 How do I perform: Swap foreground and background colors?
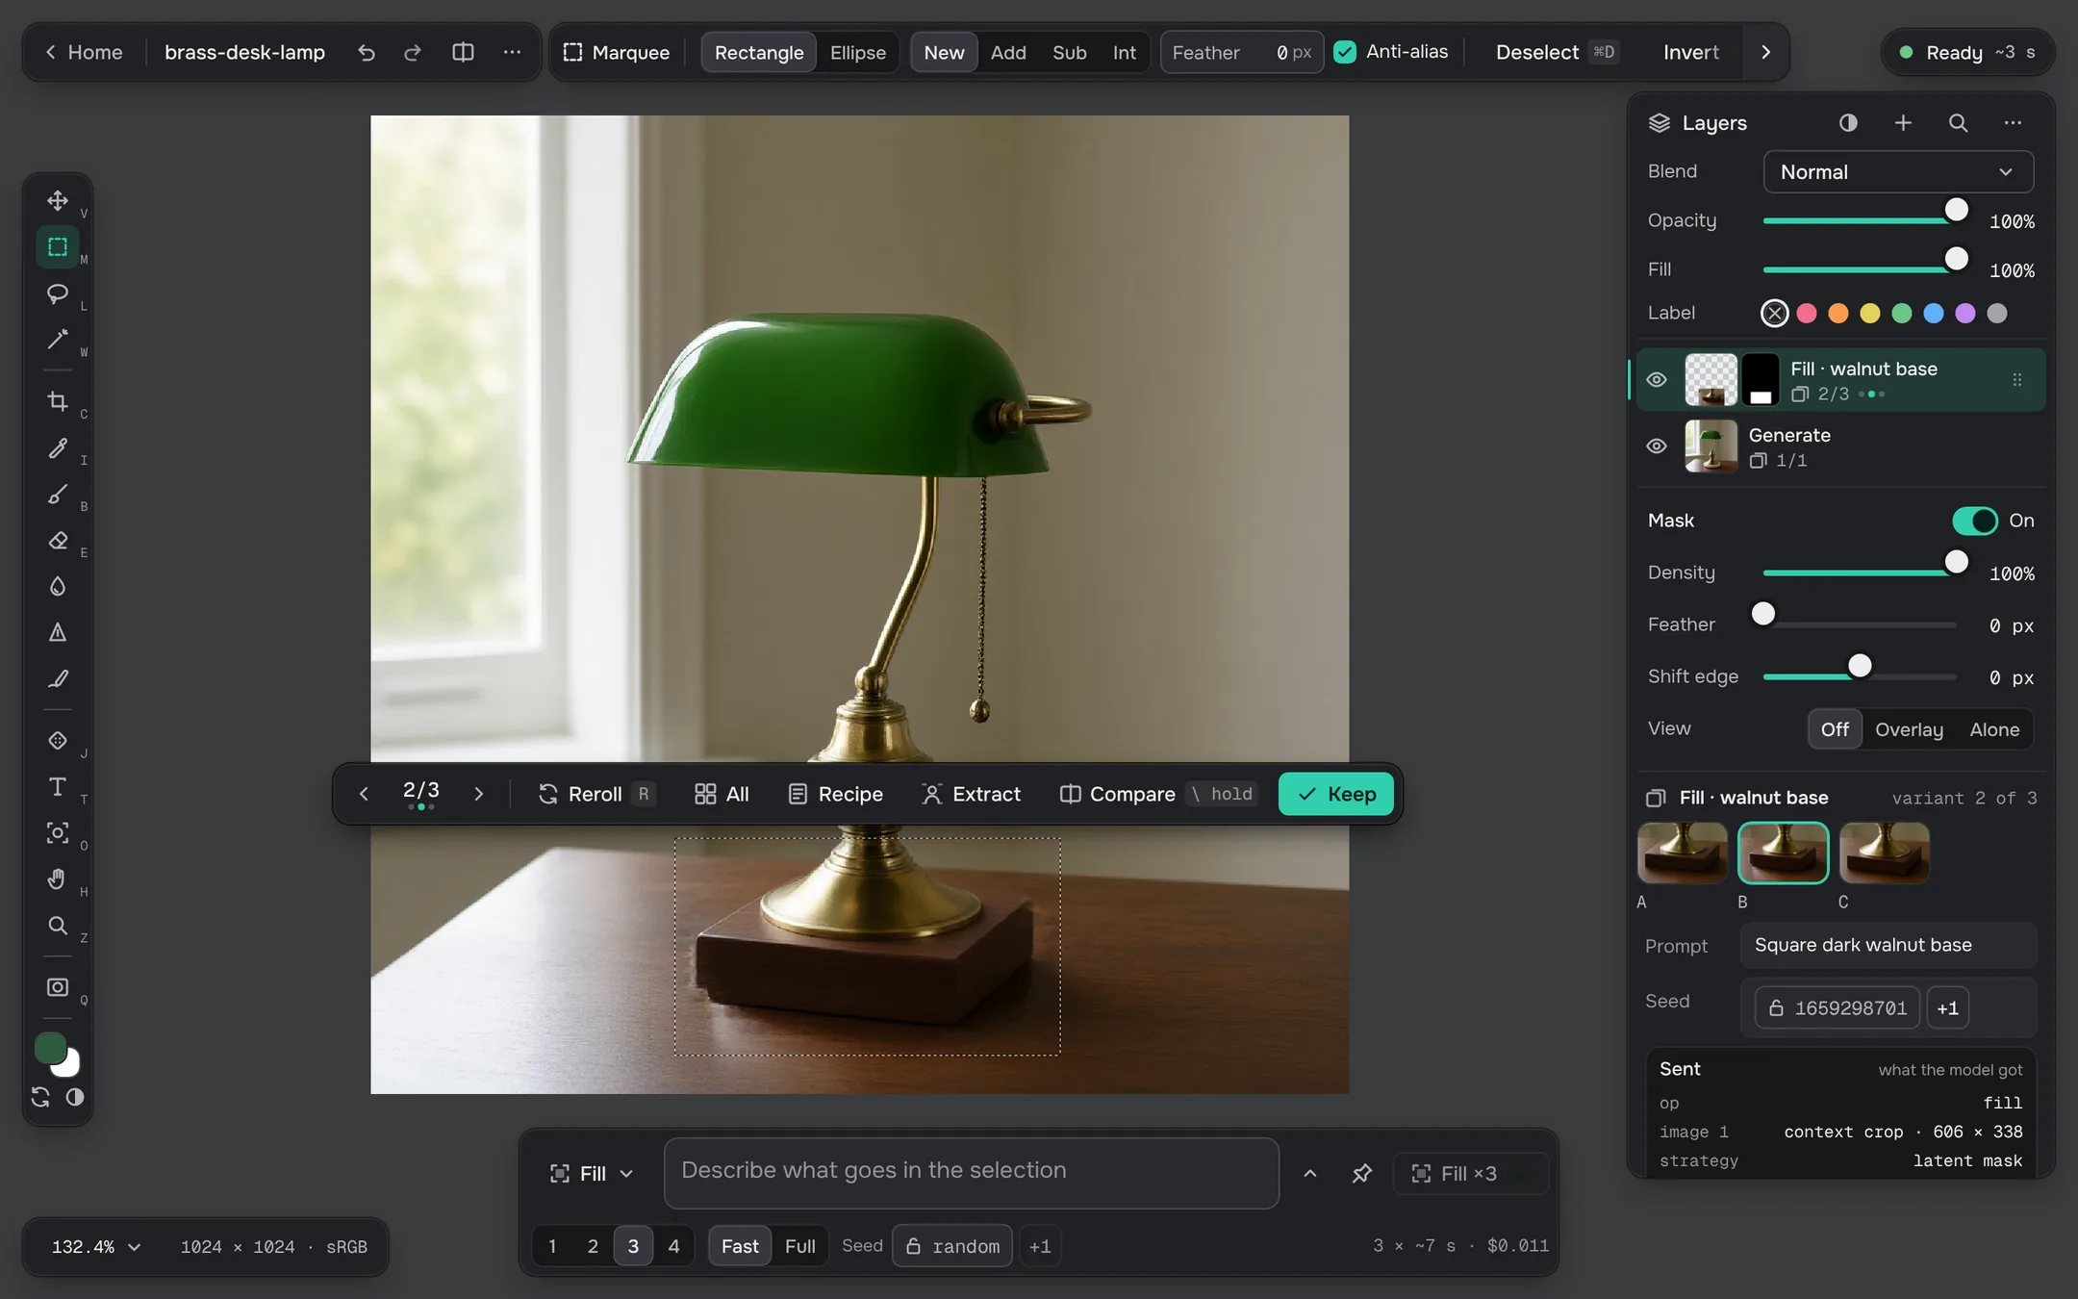(40, 1097)
